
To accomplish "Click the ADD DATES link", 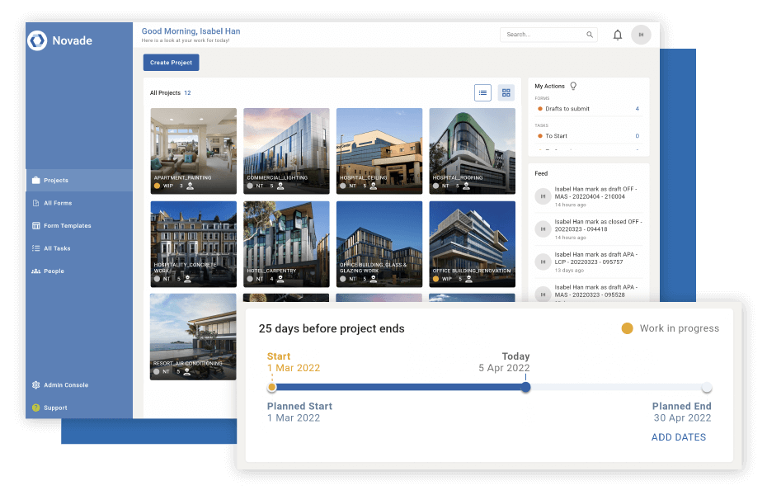I will point(679,437).
